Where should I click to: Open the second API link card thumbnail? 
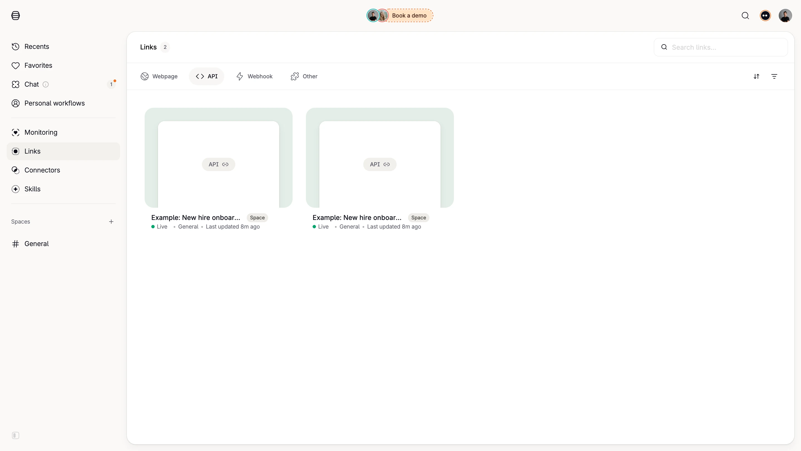point(380,158)
